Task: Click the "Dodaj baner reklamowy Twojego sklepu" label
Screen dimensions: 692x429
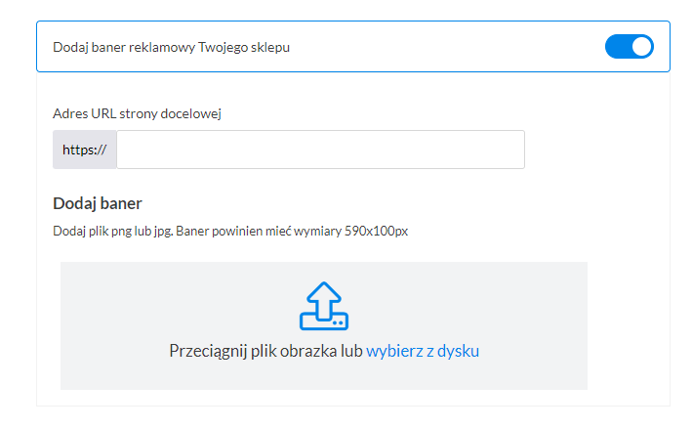Action: click(171, 47)
